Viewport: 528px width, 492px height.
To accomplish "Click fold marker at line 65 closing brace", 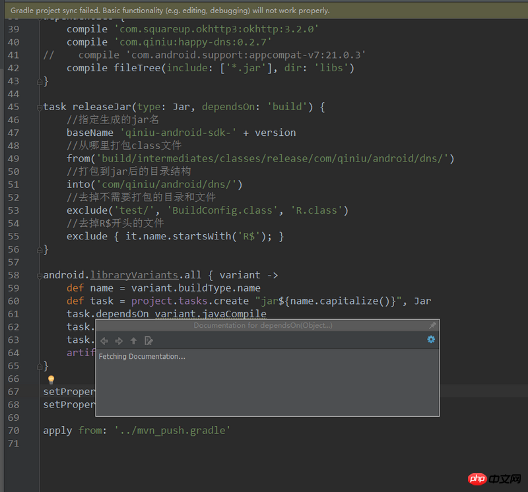I will (40, 365).
